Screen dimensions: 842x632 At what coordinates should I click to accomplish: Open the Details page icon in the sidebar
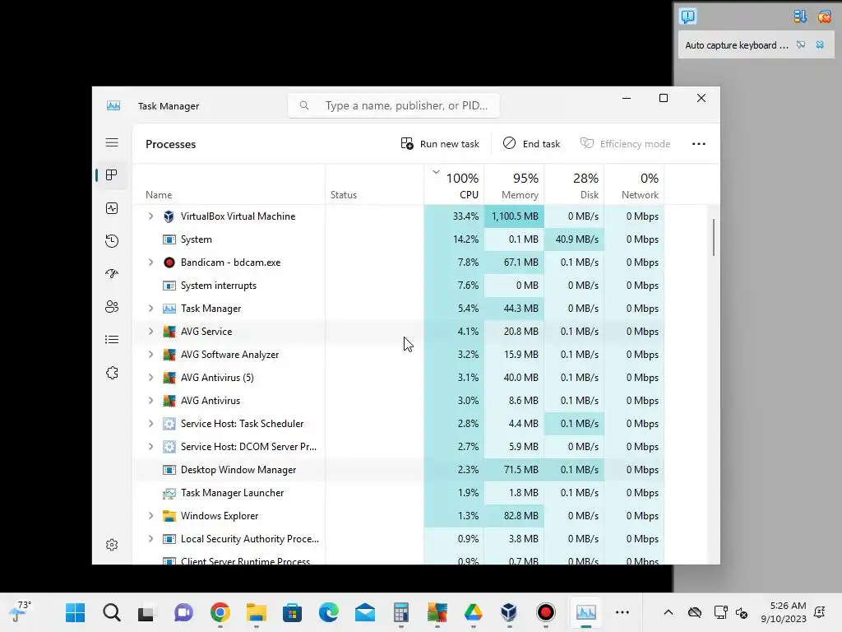click(112, 340)
